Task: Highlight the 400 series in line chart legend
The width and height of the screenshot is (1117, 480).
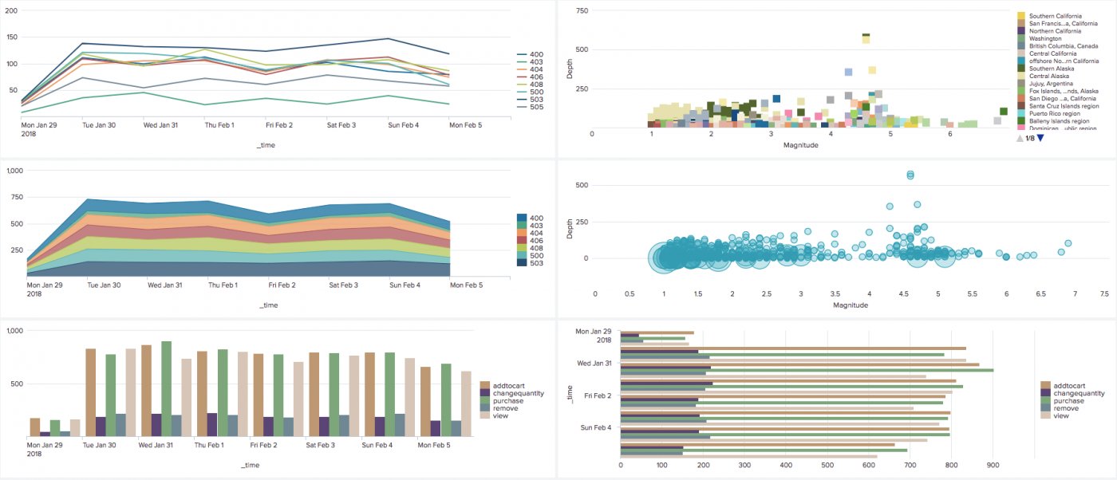Action: click(x=530, y=54)
